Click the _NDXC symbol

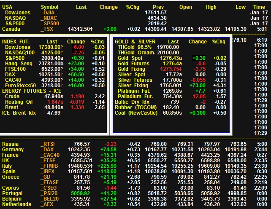(x=49, y=18)
